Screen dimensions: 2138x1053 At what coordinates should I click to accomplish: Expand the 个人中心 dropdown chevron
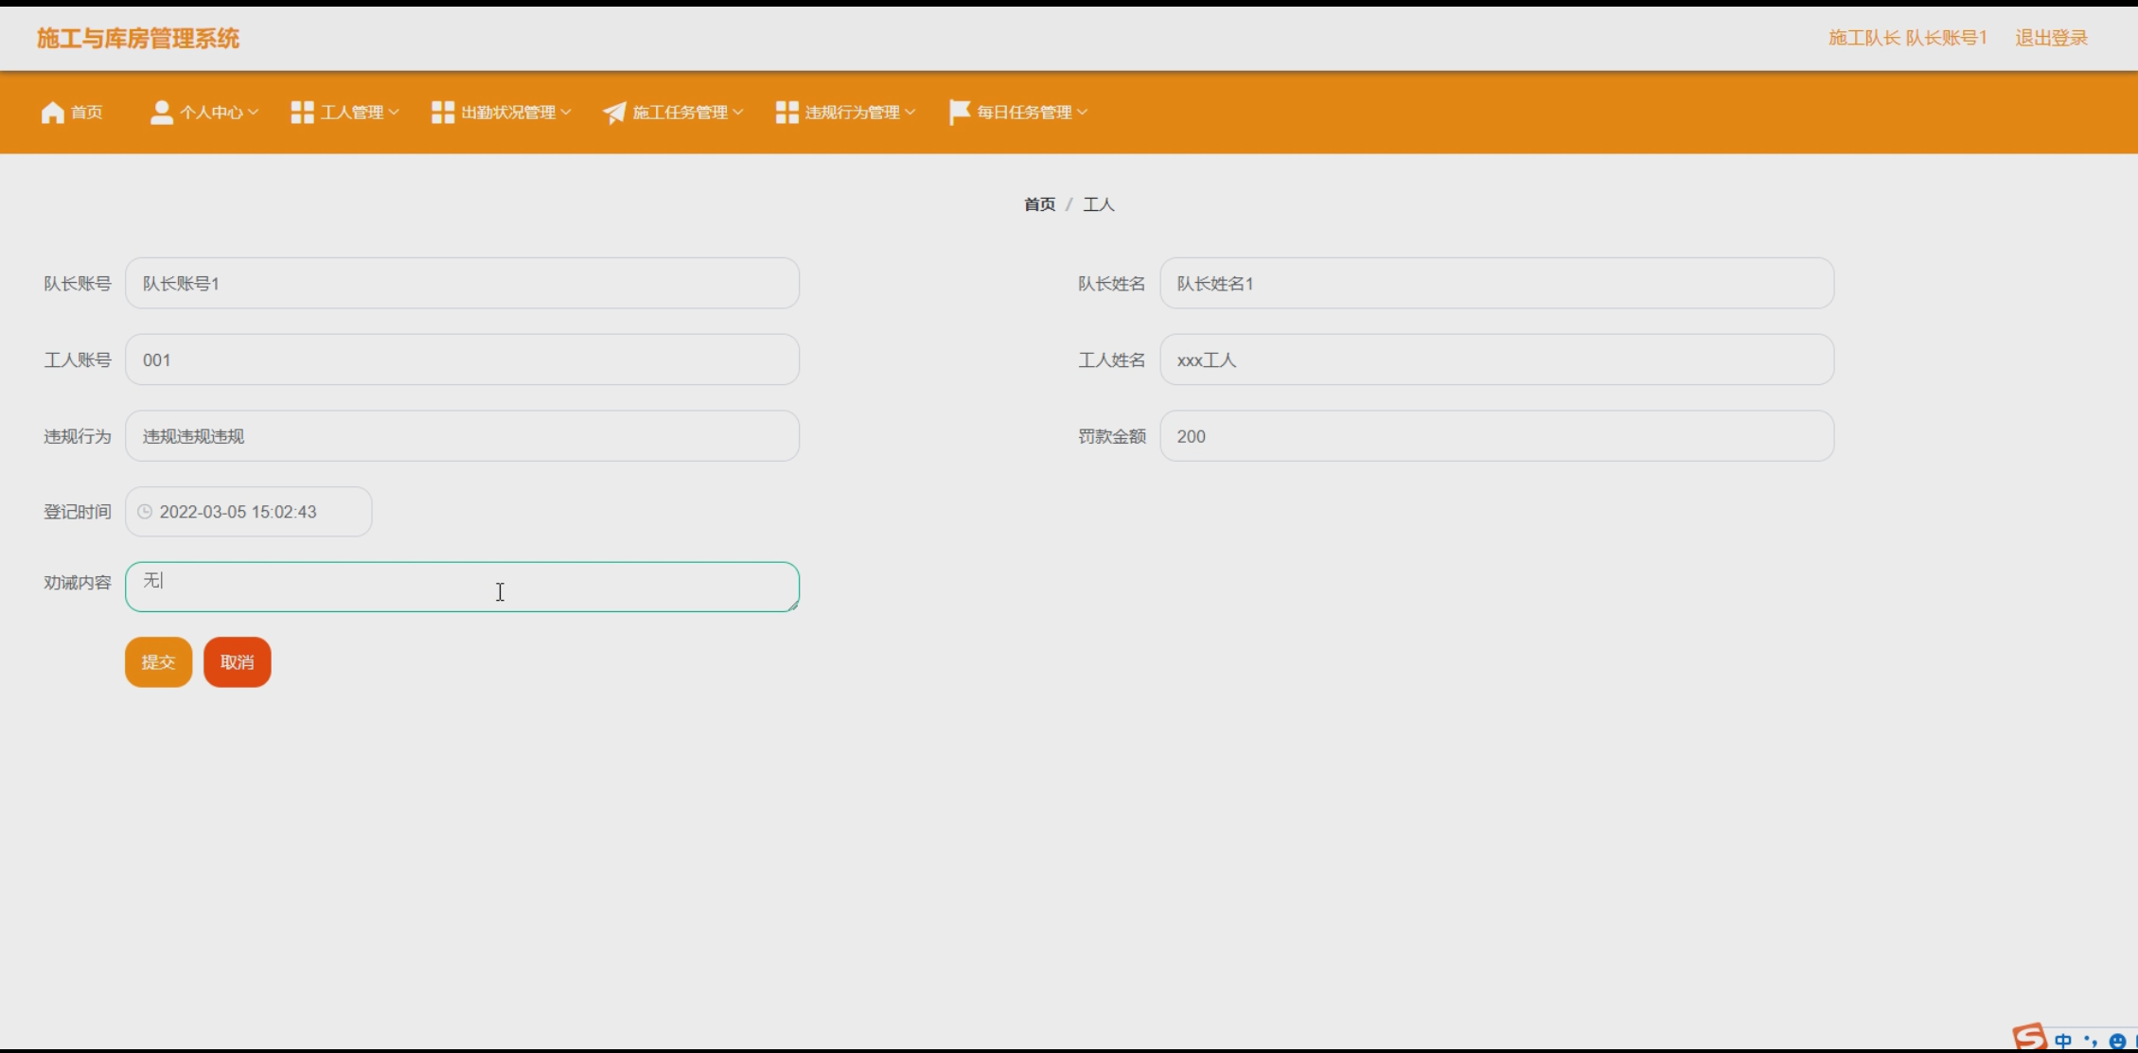coord(253,113)
